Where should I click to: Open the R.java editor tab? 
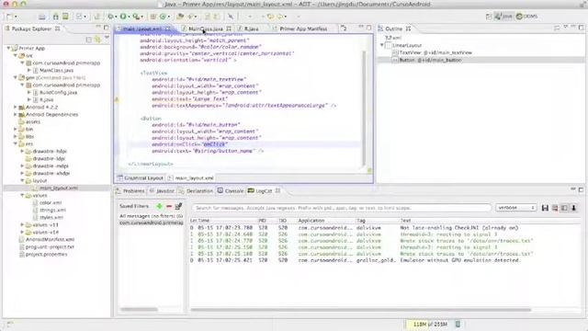[251, 29]
